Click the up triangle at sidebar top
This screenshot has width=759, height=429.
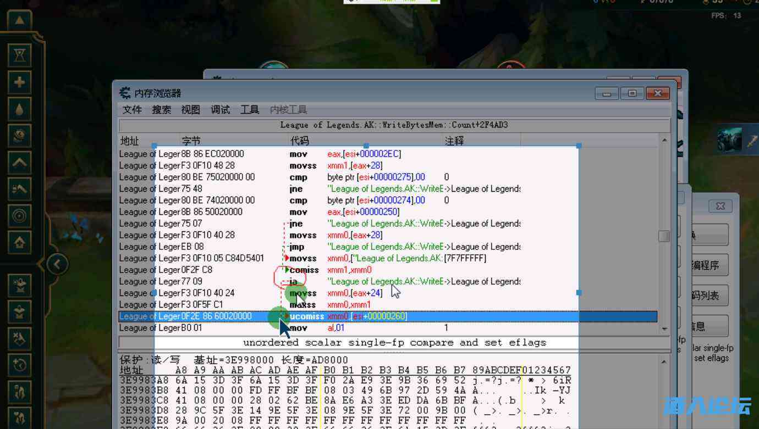coord(20,20)
